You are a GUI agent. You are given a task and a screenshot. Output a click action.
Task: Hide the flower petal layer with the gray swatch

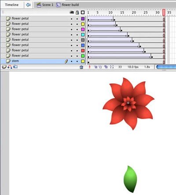coord(72,40)
